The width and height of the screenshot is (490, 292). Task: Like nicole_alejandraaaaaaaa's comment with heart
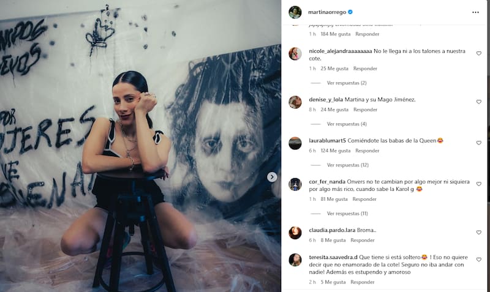(479, 53)
